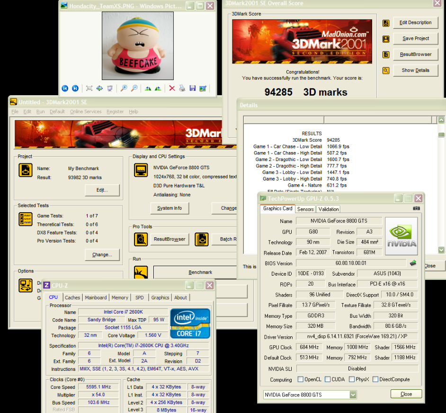
Task: Toggle PhysX checkbox in GPU-Z
Action: pos(352,379)
